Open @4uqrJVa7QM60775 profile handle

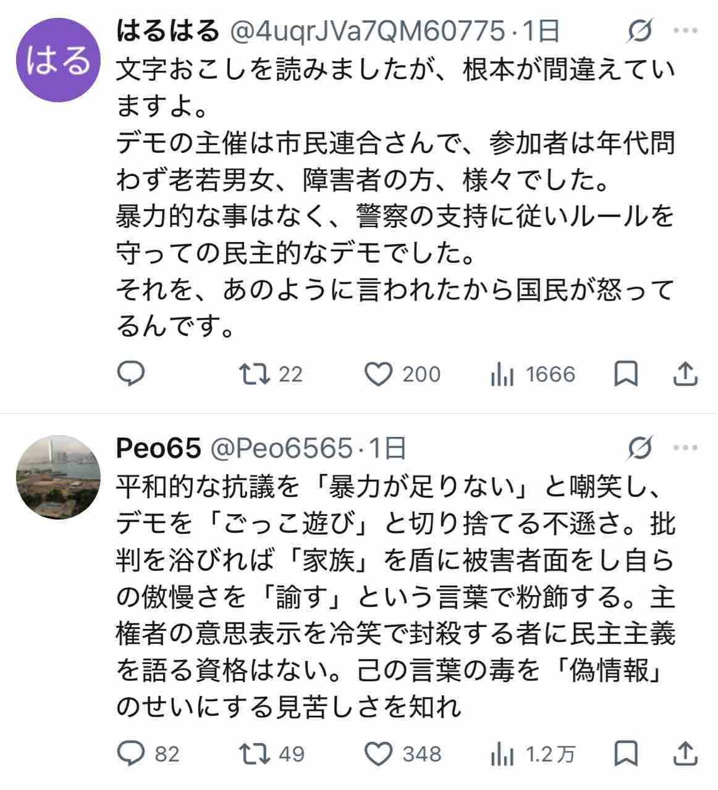(368, 30)
